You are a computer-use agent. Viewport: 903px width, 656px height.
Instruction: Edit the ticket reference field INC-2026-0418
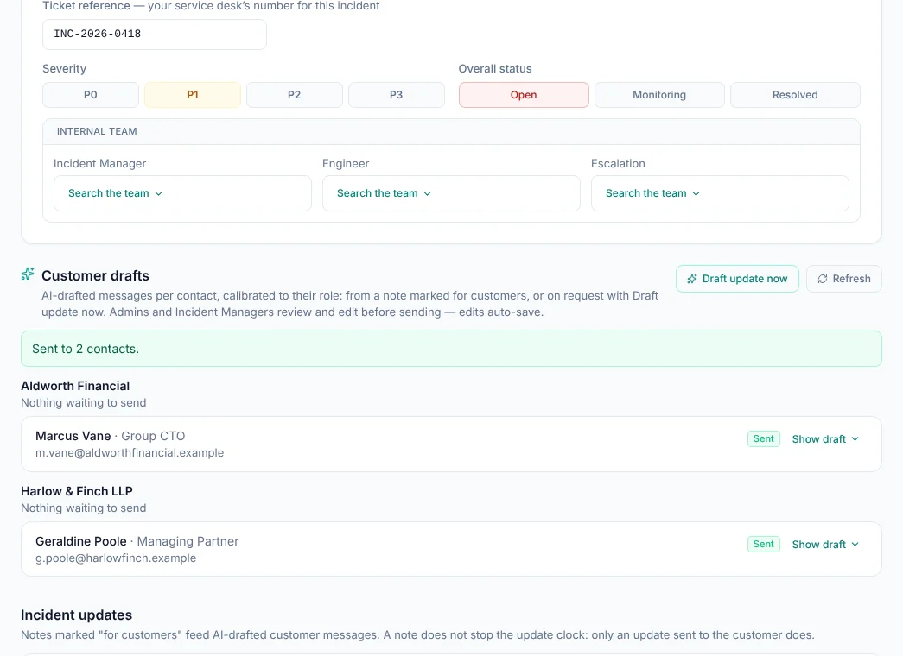coord(155,35)
